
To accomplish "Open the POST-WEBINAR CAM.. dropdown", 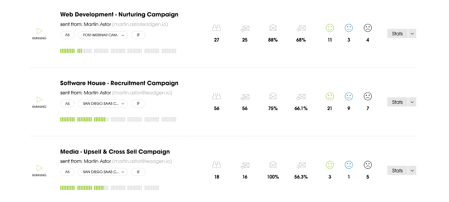I will point(103,35).
